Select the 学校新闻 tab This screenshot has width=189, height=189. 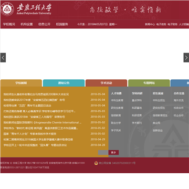tap(21, 83)
